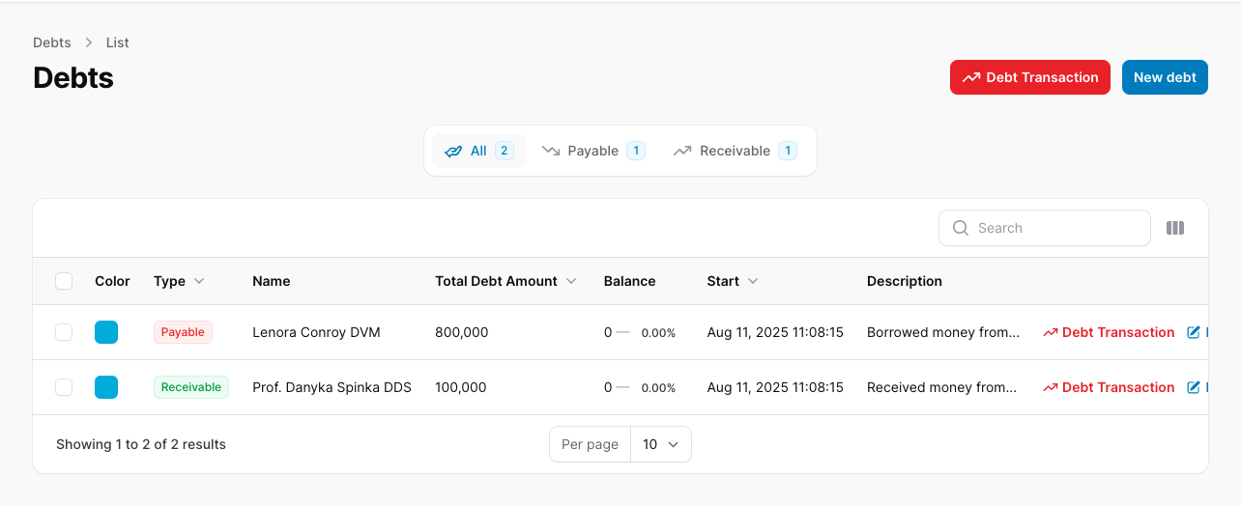Screen dimensions: 1241x506
Task: Switch to the Payable tab
Action: 592,151
